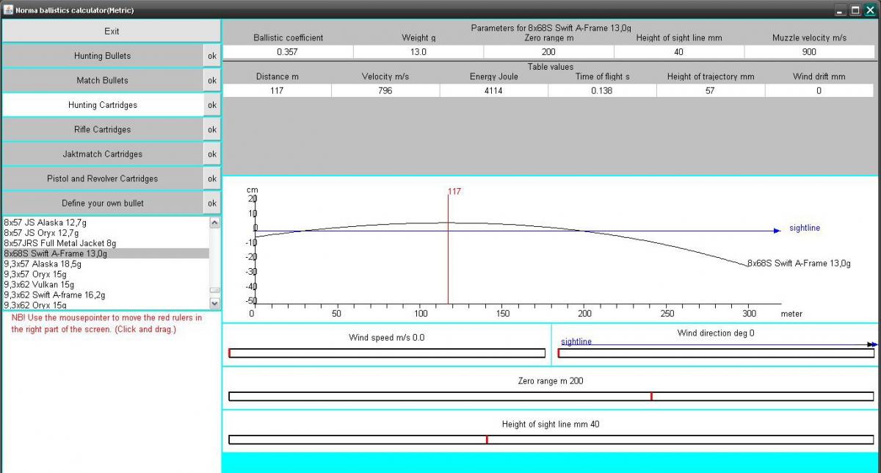Viewport: 881px width, 473px height.
Task: Click the Muzzle velocity value 900
Action: (809, 52)
